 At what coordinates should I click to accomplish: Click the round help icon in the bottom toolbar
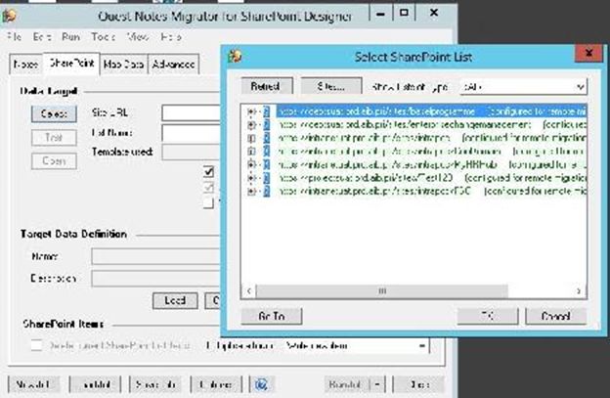tap(261, 384)
